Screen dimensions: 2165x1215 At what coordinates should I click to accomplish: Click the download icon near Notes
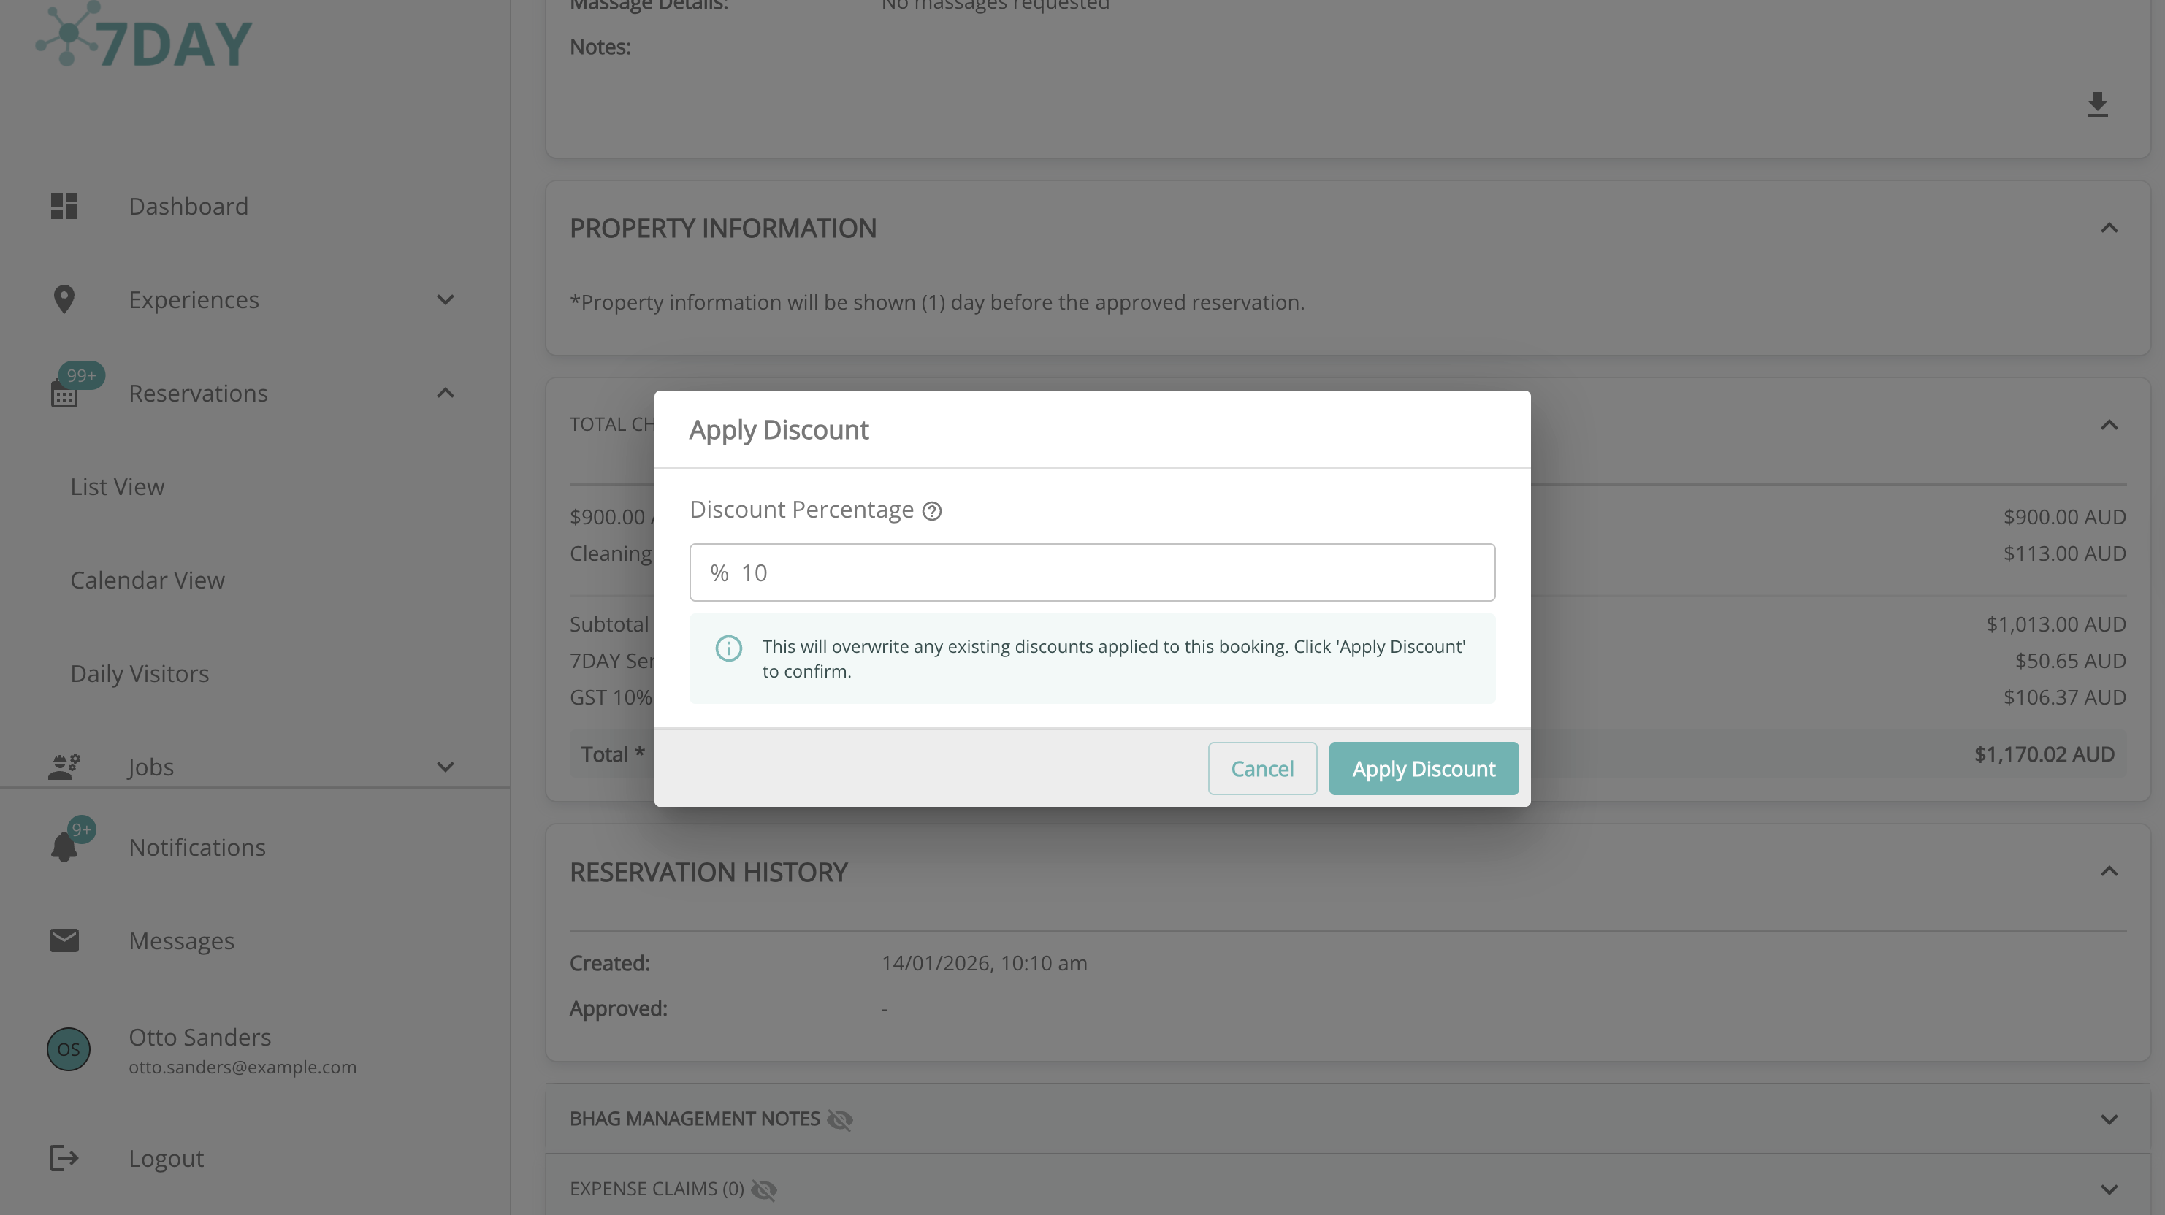point(2098,104)
